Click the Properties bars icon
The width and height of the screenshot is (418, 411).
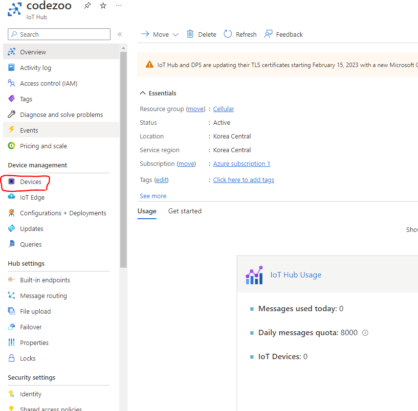coord(11,342)
